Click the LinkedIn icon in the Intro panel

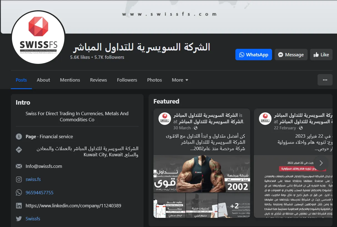[19, 206]
